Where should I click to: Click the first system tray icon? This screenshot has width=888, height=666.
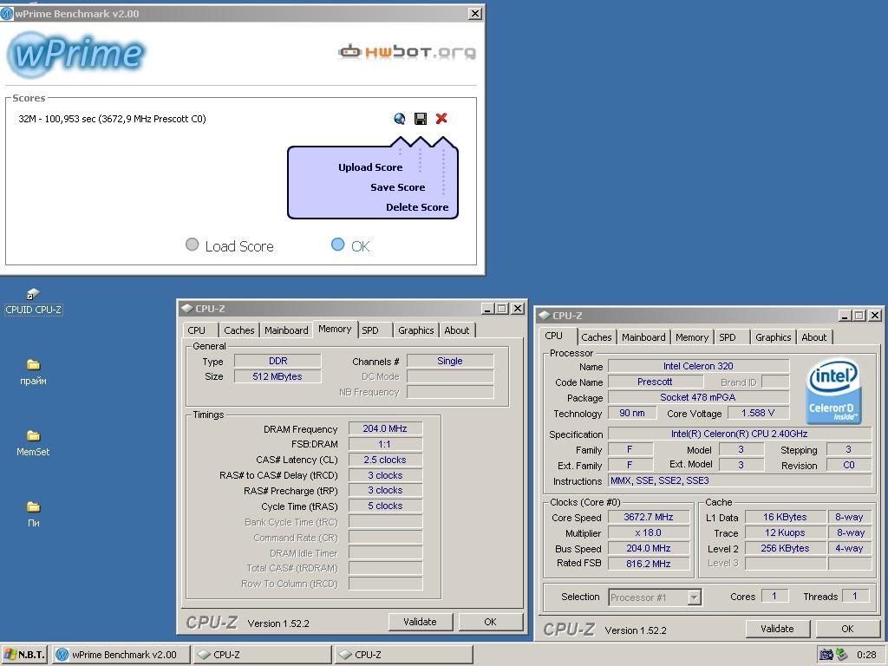826,655
